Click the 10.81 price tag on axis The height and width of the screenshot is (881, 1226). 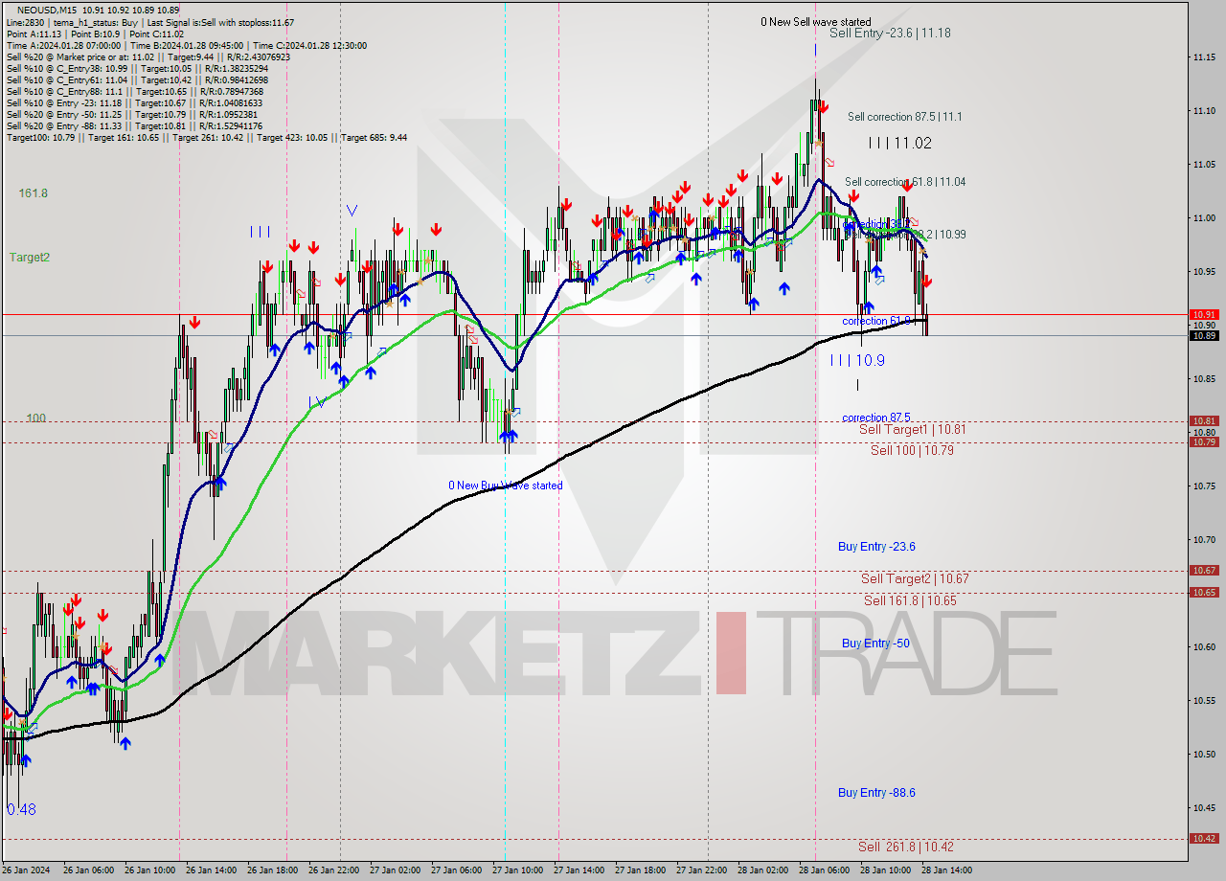click(x=1204, y=420)
